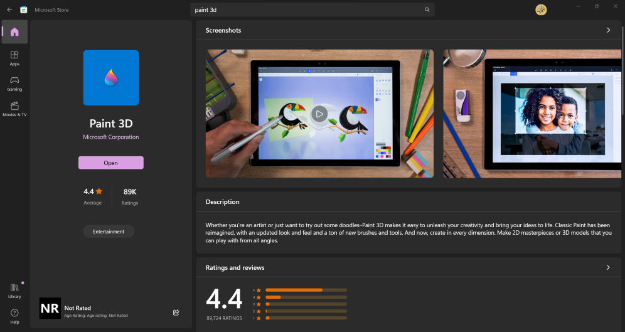The width and height of the screenshot is (625, 332).
Task: Click the 1-star rating bar
Action: pyautogui.click(x=306, y=318)
